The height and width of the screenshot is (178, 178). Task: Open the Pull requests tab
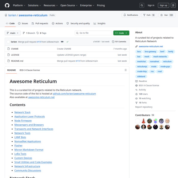(x=40, y=23)
